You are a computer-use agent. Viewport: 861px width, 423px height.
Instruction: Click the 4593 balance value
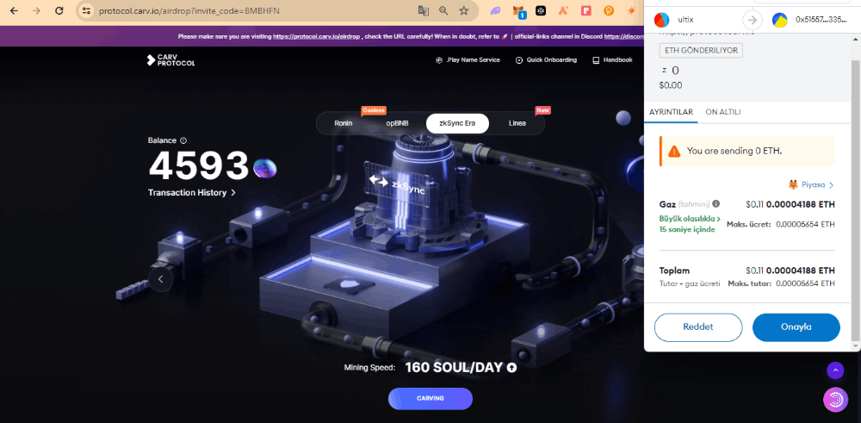[199, 165]
